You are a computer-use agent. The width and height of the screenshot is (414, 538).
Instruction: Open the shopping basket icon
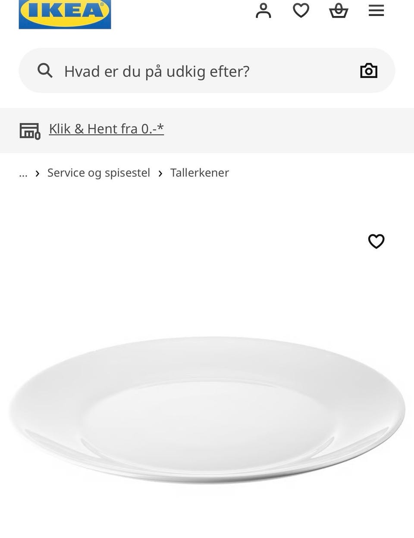point(339,11)
